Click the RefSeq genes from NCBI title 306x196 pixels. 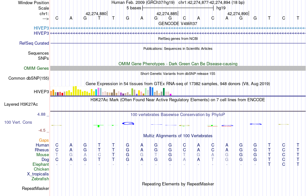pos(178,39)
